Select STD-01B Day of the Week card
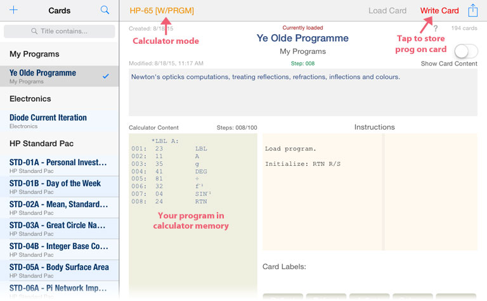This screenshot has width=487, height=301. (x=59, y=187)
